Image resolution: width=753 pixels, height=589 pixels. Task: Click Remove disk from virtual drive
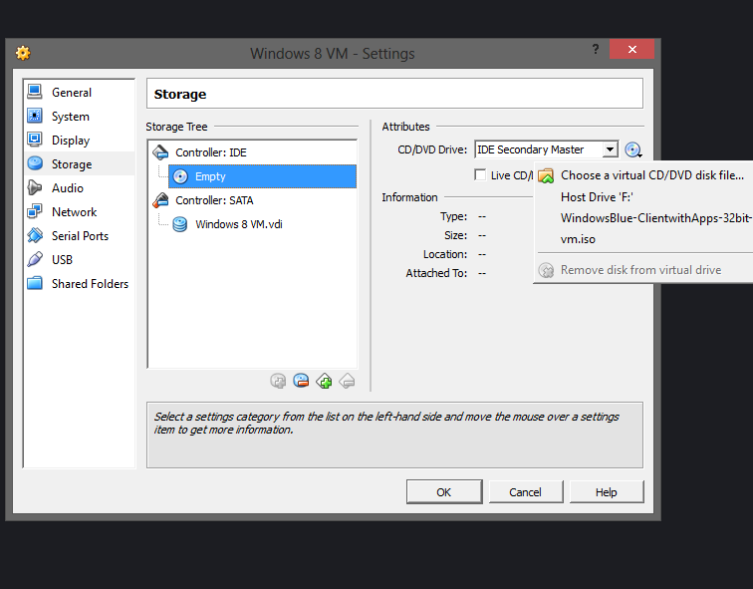coord(640,270)
